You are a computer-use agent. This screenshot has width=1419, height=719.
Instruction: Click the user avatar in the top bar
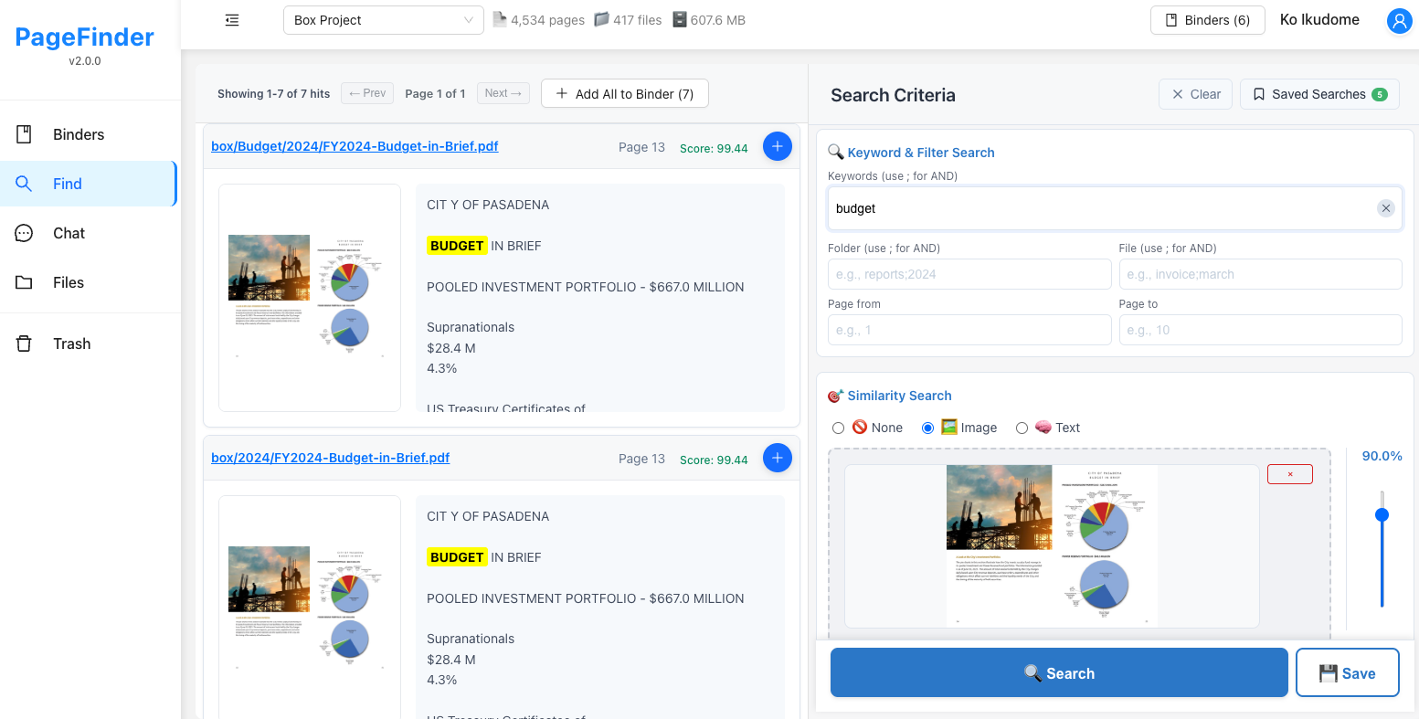pyautogui.click(x=1399, y=20)
